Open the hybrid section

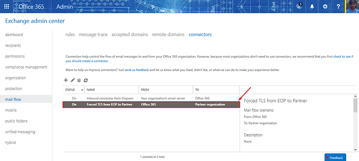click(x=11, y=142)
